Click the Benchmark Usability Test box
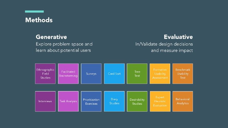The image size is (228, 128). click(x=183, y=74)
